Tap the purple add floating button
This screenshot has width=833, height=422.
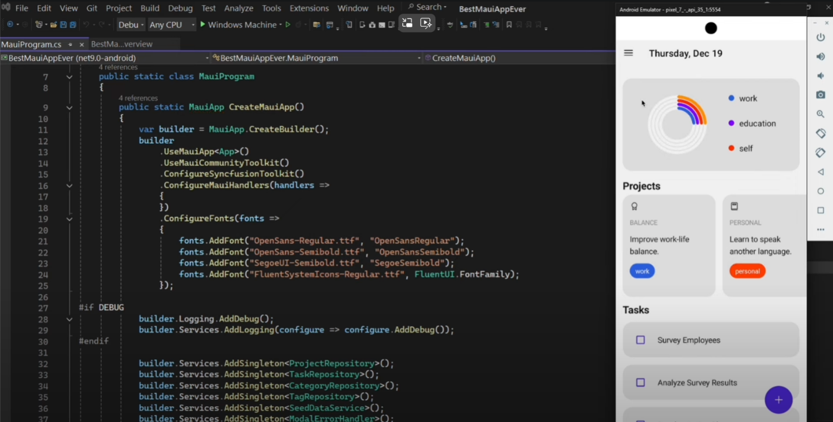point(778,400)
